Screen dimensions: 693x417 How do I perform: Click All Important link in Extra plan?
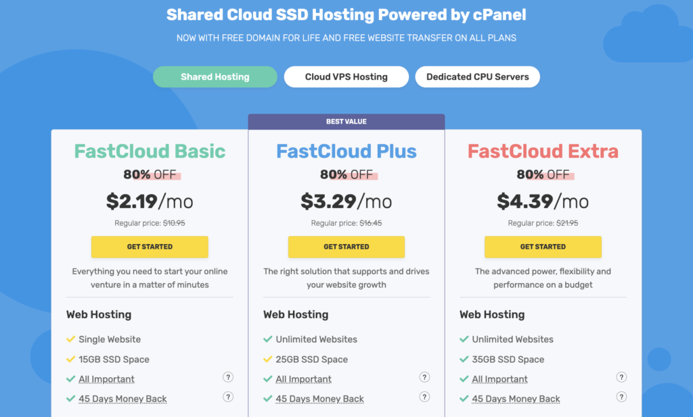pyautogui.click(x=500, y=379)
